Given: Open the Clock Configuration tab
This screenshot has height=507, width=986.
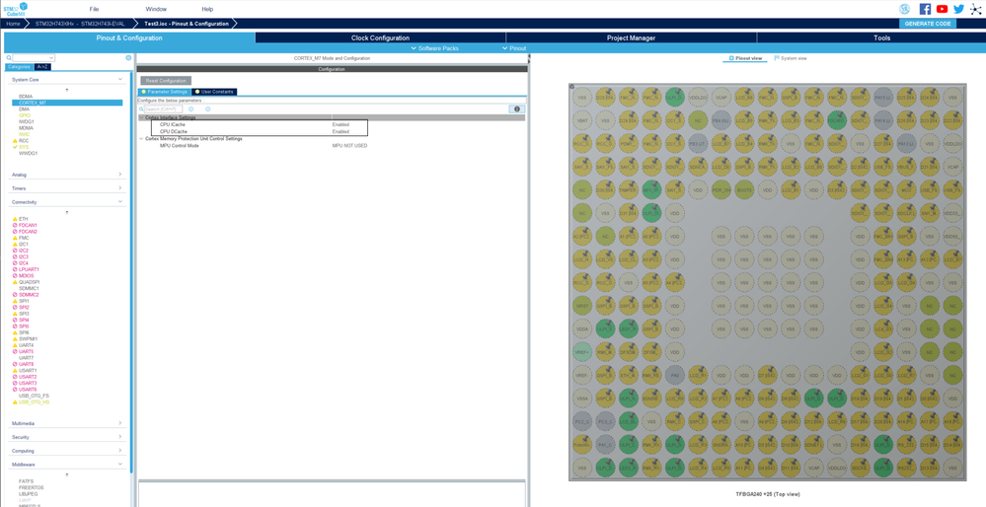Looking at the screenshot, I should pos(380,37).
